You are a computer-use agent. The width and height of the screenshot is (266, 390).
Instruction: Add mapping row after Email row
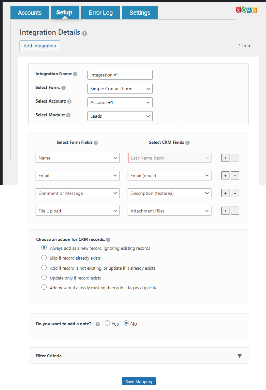(225, 176)
